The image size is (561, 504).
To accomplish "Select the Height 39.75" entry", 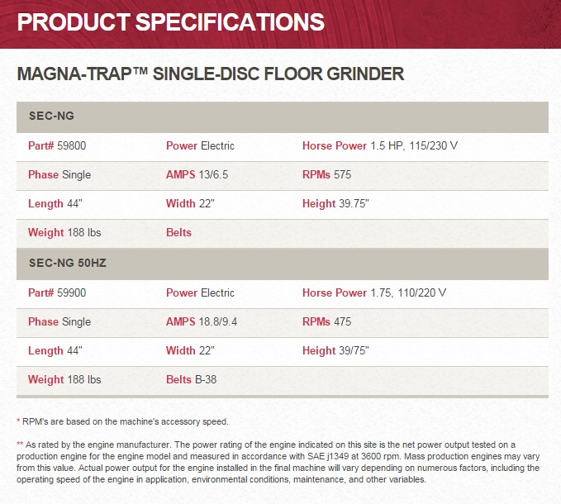I will click(335, 203).
